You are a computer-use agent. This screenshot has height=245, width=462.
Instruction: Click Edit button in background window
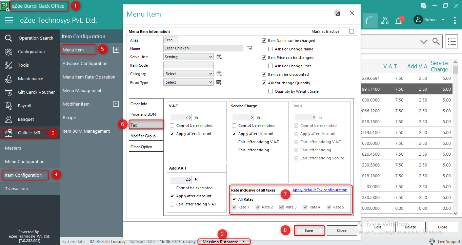click(x=377, y=227)
